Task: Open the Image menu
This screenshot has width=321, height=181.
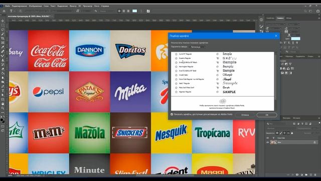Action: (x=36, y=6)
